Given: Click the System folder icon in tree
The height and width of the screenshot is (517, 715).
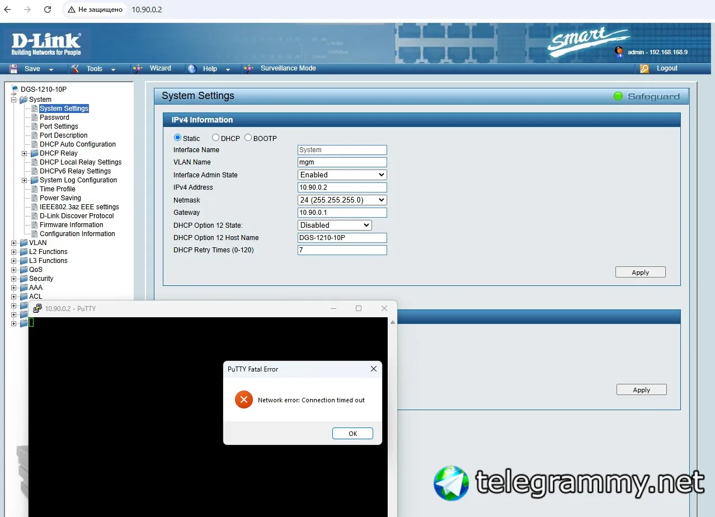Looking at the screenshot, I should coord(23,100).
